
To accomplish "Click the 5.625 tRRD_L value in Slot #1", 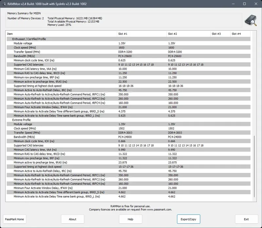I will [x=122, y=116].
